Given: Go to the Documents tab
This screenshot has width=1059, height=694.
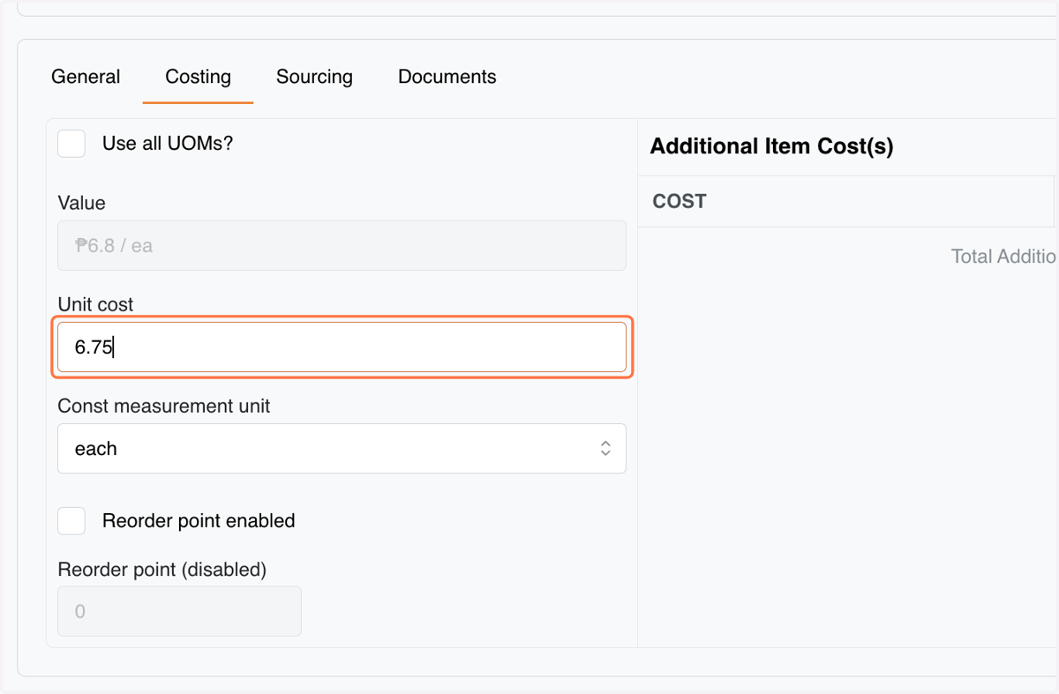Looking at the screenshot, I should (447, 77).
